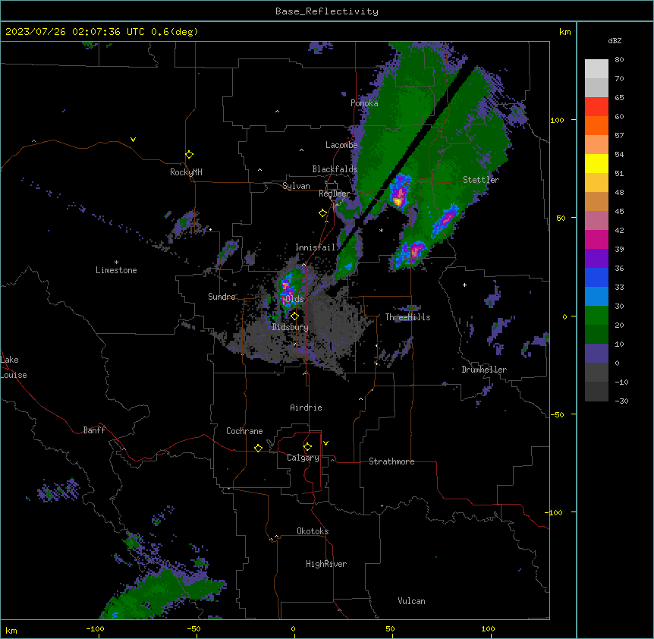654x639 pixels.
Task: Click the Base_Reflectivity title
Action: [x=327, y=11]
